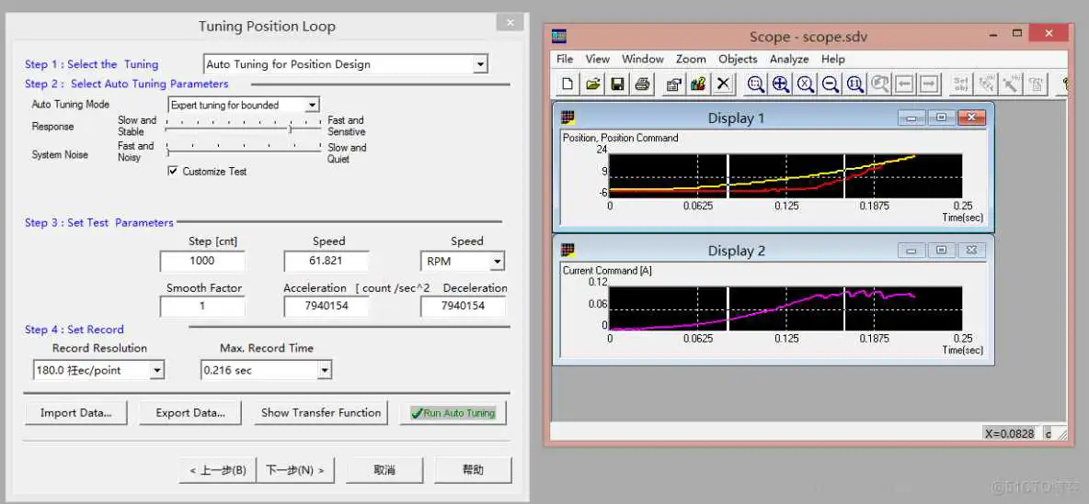
Task: Toggle the Customize Test checkbox
Action: [173, 172]
